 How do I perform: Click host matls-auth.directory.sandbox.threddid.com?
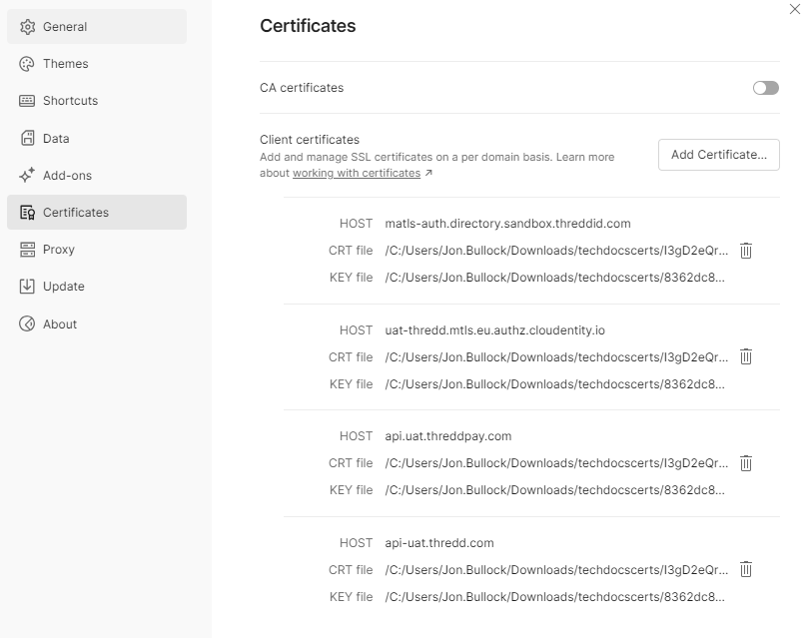coord(507,224)
